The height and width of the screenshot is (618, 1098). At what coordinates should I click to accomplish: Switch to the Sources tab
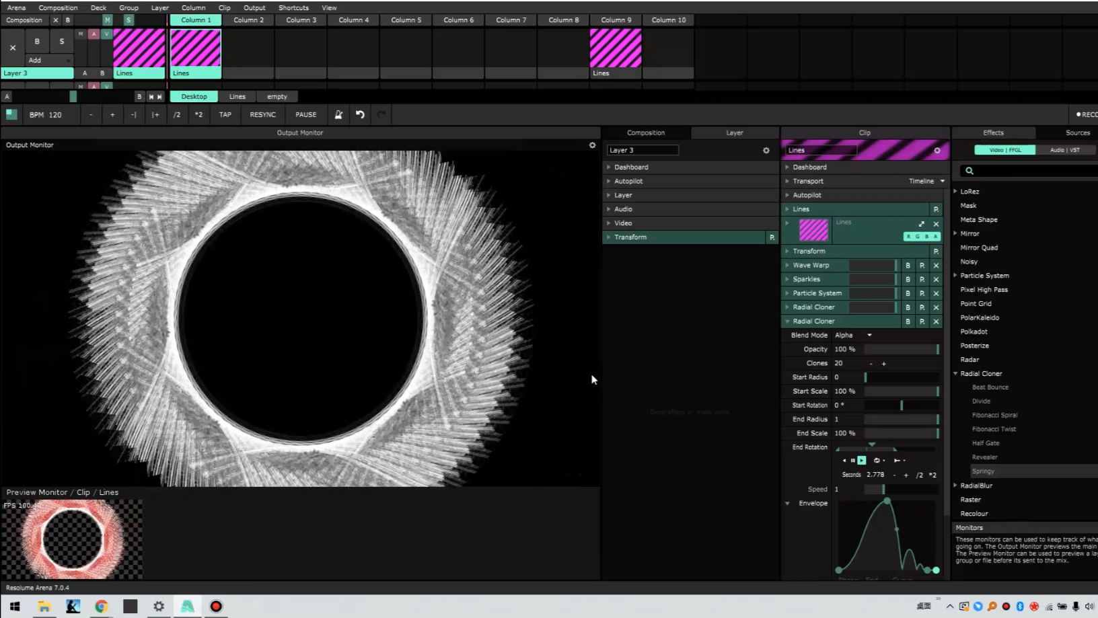[x=1077, y=133]
